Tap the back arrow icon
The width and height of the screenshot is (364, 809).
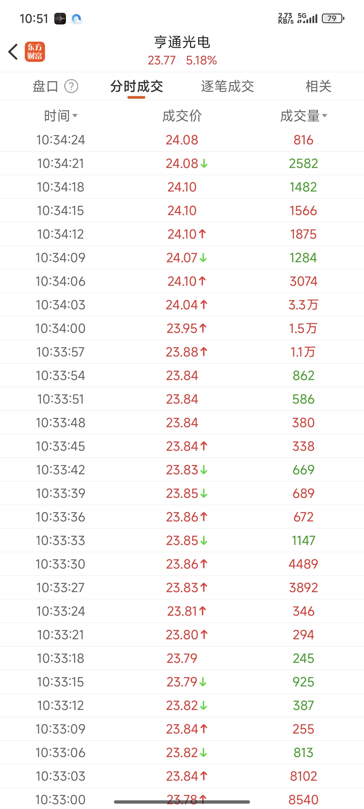click(13, 52)
